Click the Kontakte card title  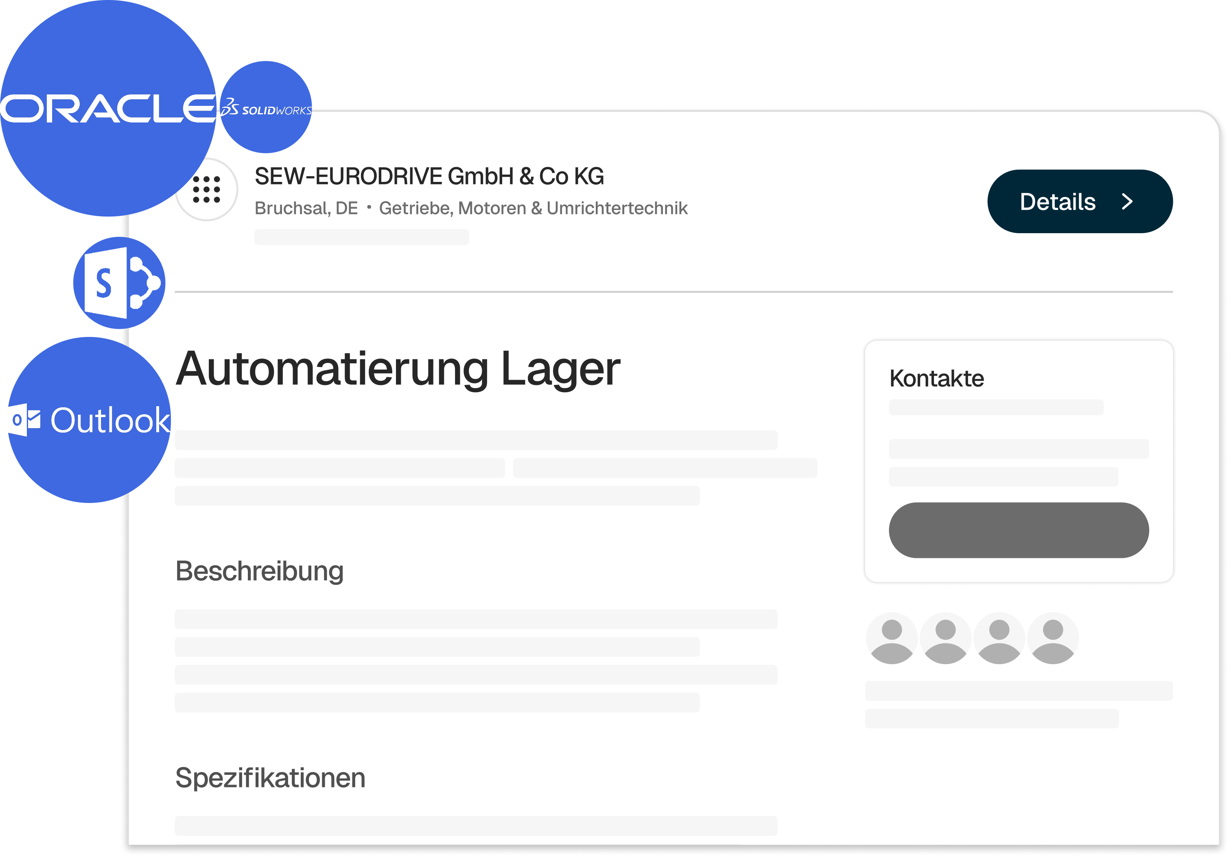click(x=936, y=378)
